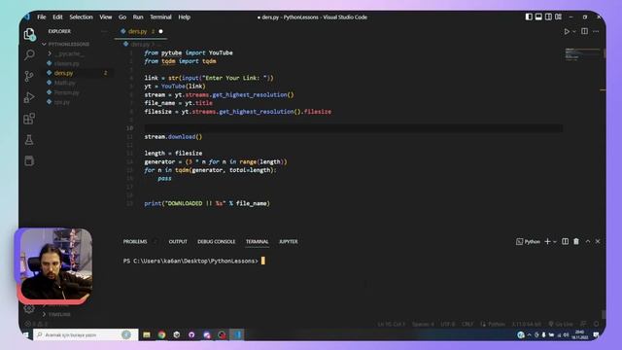Click the editor minimap

(582, 54)
